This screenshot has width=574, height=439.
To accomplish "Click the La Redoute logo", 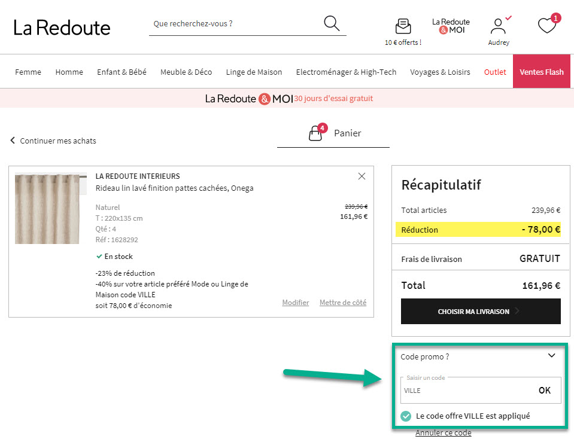I will point(62,28).
